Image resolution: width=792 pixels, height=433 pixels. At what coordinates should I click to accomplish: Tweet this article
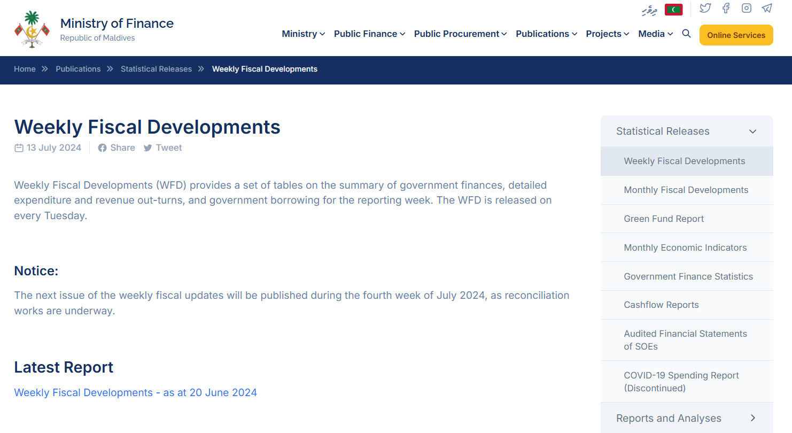pos(163,148)
